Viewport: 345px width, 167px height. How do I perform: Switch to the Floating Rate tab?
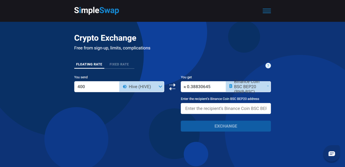pyautogui.click(x=89, y=64)
